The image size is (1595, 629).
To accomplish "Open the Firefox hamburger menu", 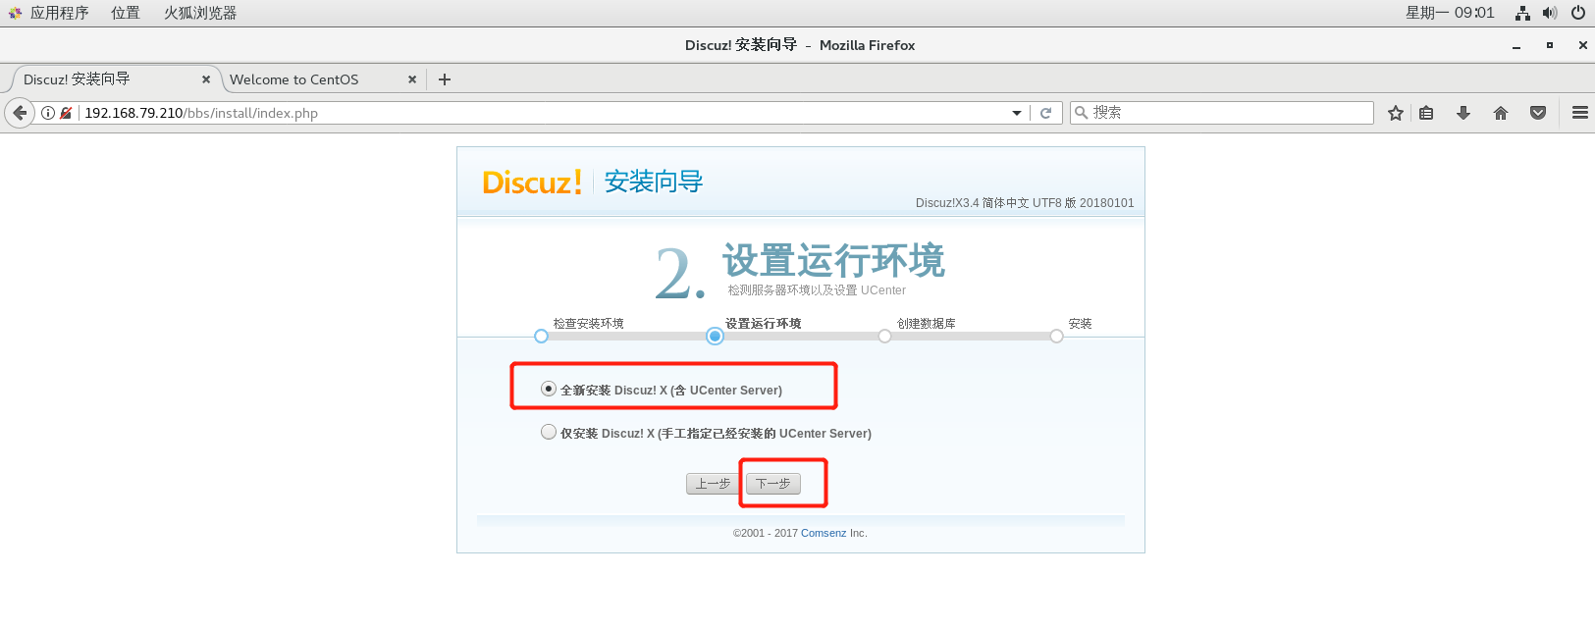I will click(1580, 113).
